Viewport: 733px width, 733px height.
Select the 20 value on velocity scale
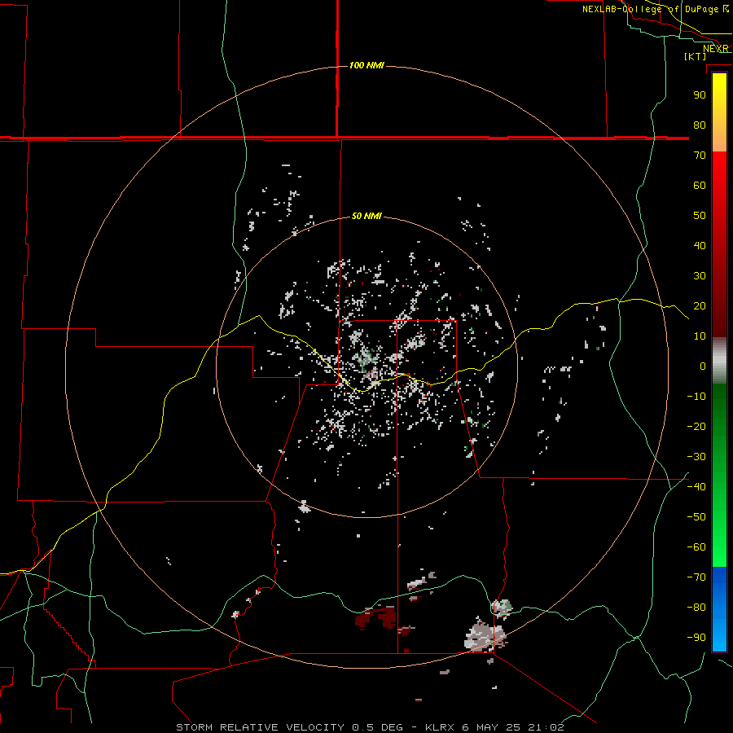pyautogui.click(x=700, y=305)
